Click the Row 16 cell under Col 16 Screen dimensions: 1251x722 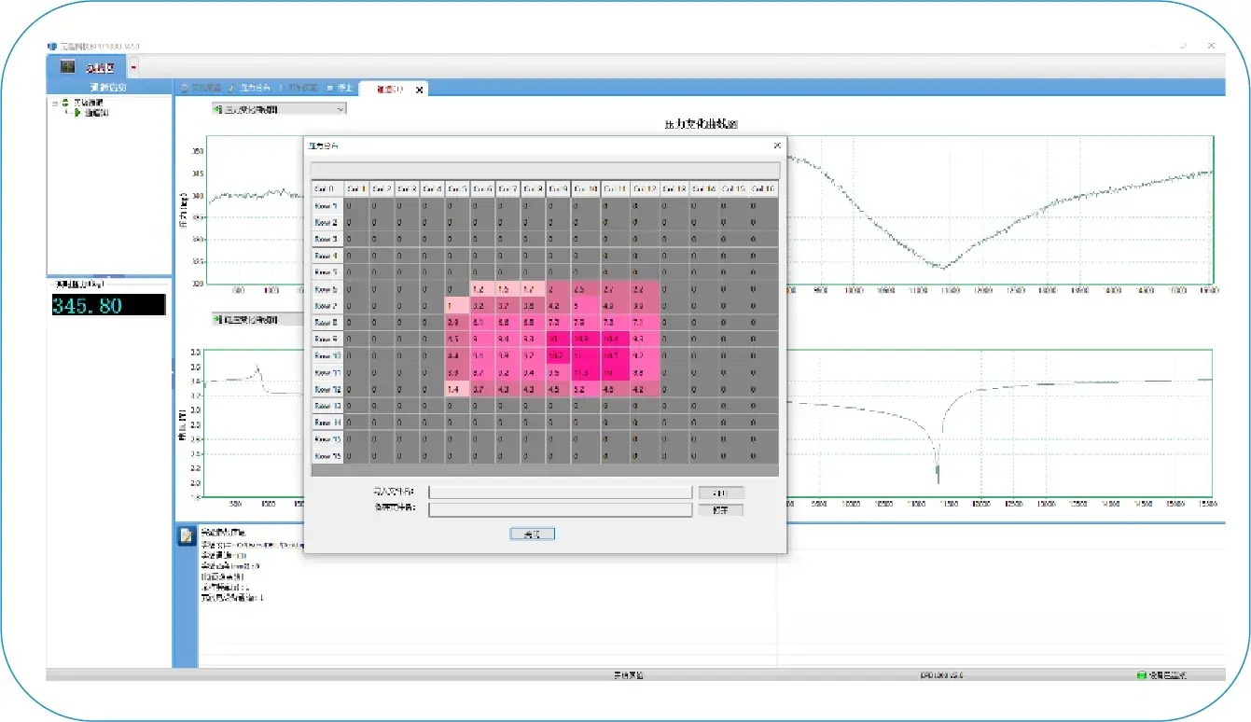click(x=761, y=456)
